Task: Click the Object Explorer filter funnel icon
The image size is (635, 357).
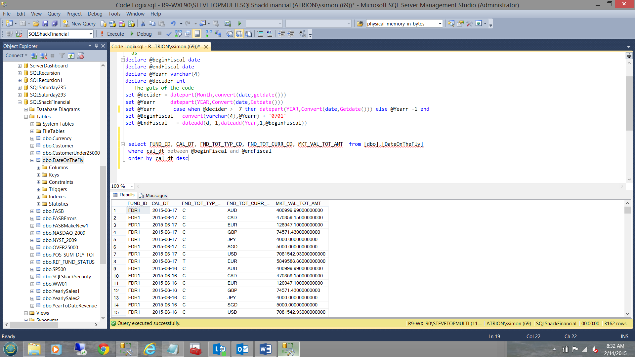Action: 62,56
